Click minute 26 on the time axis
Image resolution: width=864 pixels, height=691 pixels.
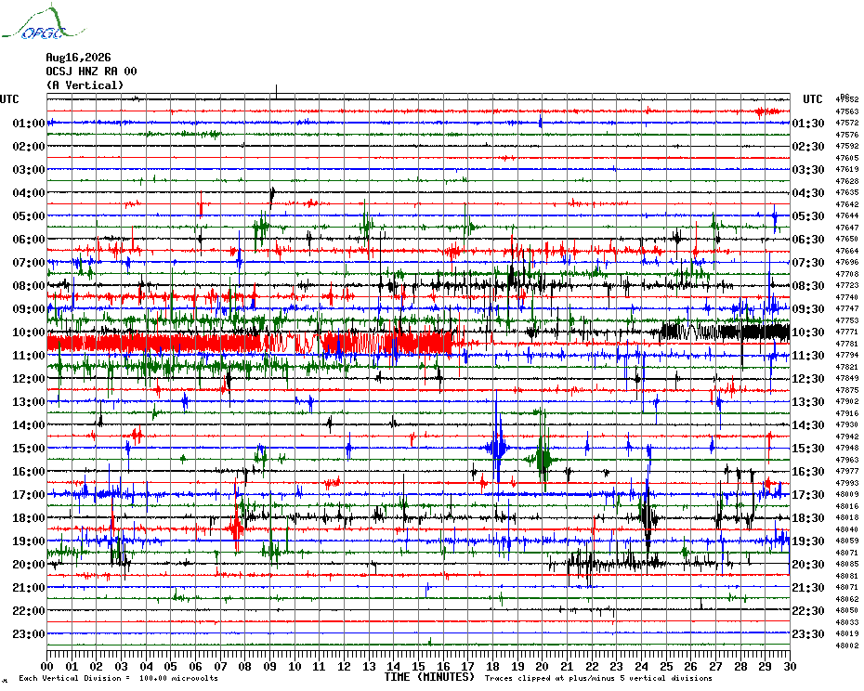coord(691,667)
